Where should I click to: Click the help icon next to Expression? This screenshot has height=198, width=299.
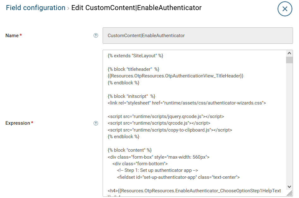coord(96,123)
